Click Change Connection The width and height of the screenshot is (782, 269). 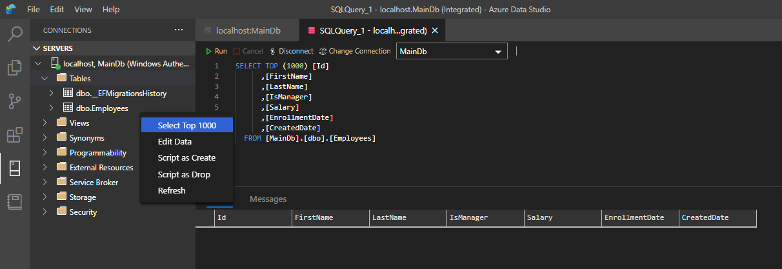(355, 51)
